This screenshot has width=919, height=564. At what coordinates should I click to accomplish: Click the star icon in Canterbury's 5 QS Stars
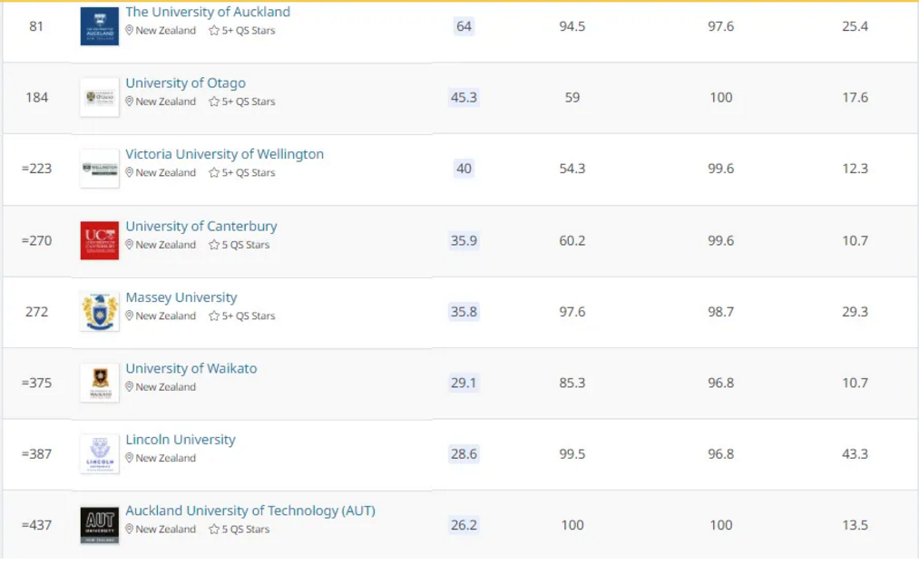point(214,245)
